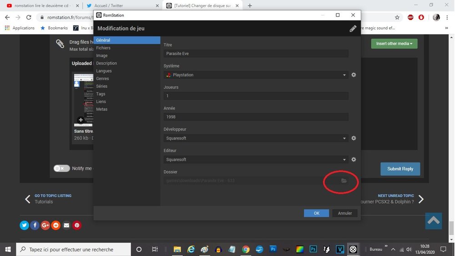Screen dimensions: 455x256
Task: Click the taskbar volume icon
Action: [409, 249]
